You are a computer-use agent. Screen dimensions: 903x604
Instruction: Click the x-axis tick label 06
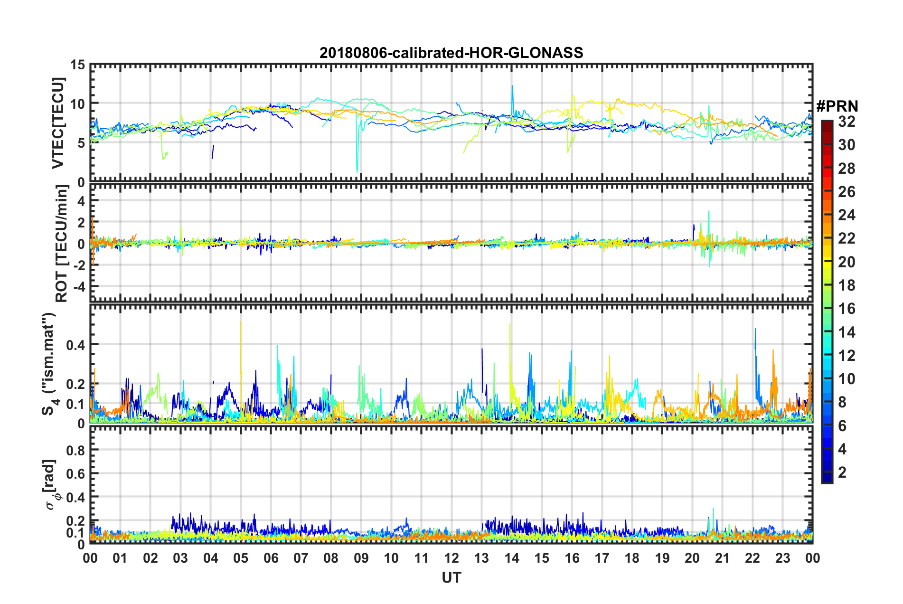pos(271,557)
